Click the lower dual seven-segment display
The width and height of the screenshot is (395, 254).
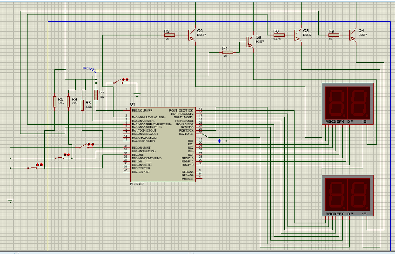[347, 196]
